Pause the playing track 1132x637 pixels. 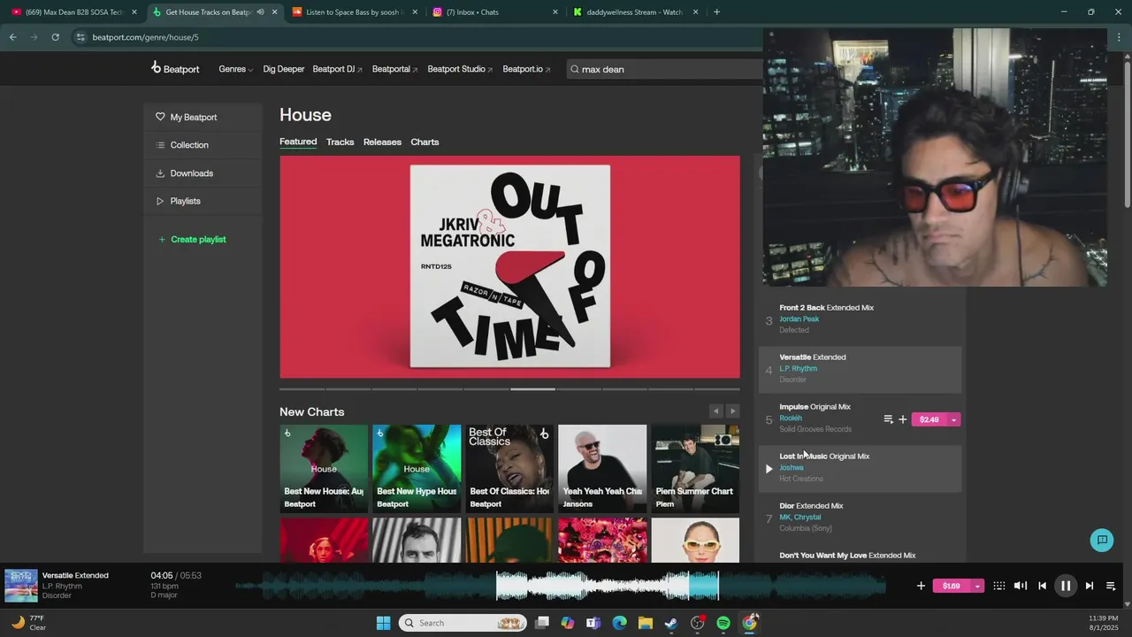(1066, 586)
